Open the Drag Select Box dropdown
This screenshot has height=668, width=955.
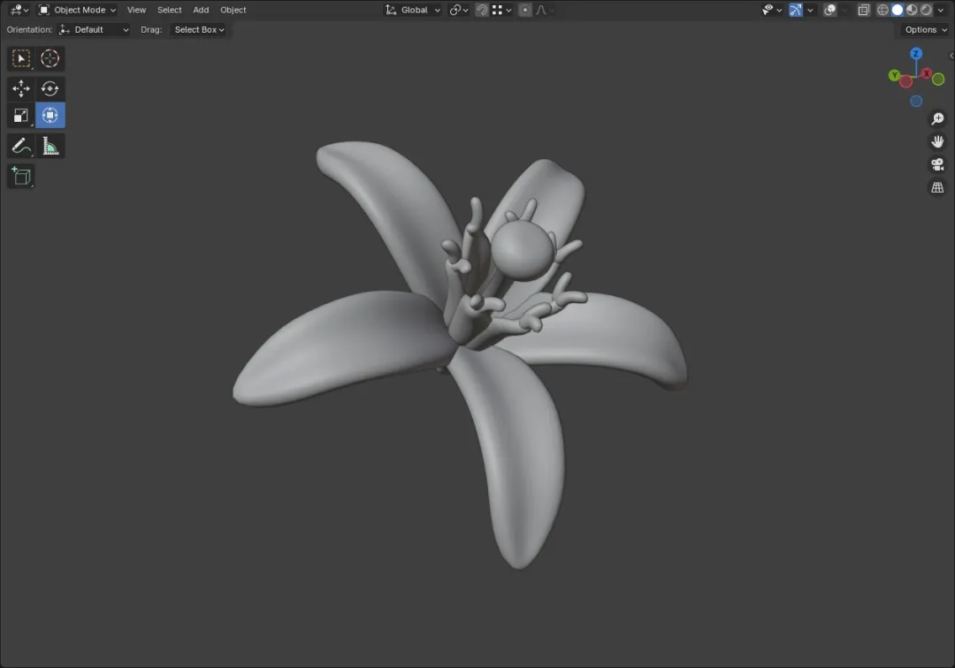point(199,29)
